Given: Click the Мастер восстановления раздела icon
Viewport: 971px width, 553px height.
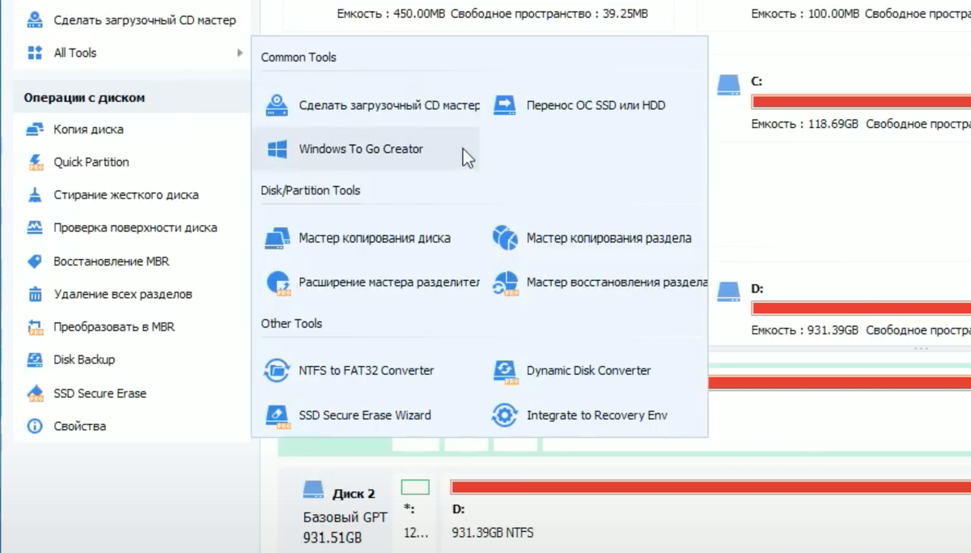Looking at the screenshot, I should pyautogui.click(x=506, y=283).
